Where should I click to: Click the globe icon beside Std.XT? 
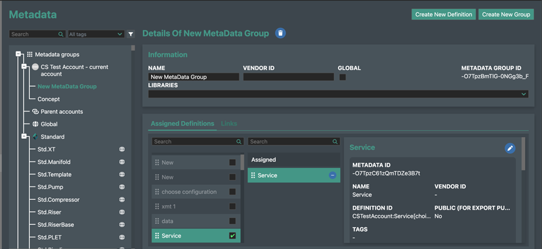[x=122, y=150]
